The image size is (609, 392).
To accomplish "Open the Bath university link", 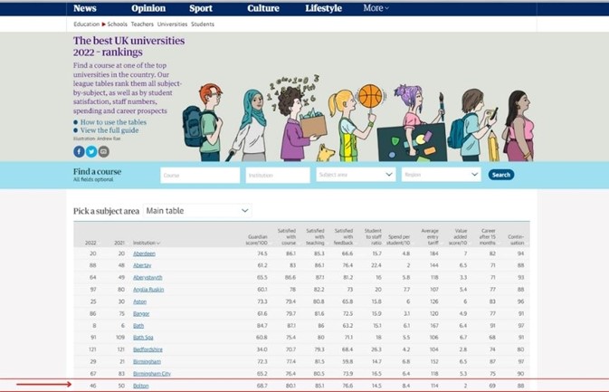I will pos(138,326).
